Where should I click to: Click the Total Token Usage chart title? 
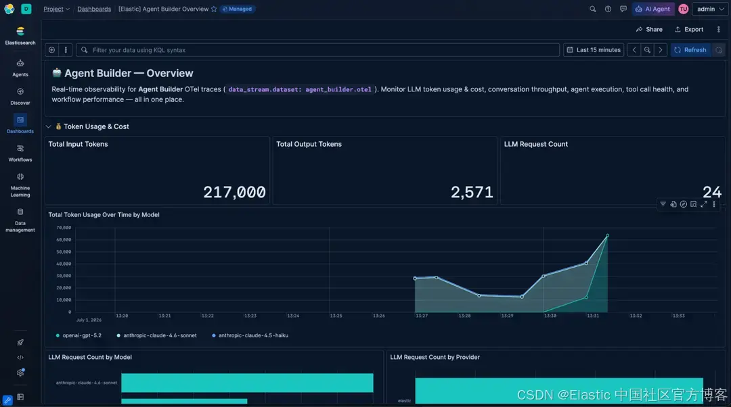(x=104, y=215)
